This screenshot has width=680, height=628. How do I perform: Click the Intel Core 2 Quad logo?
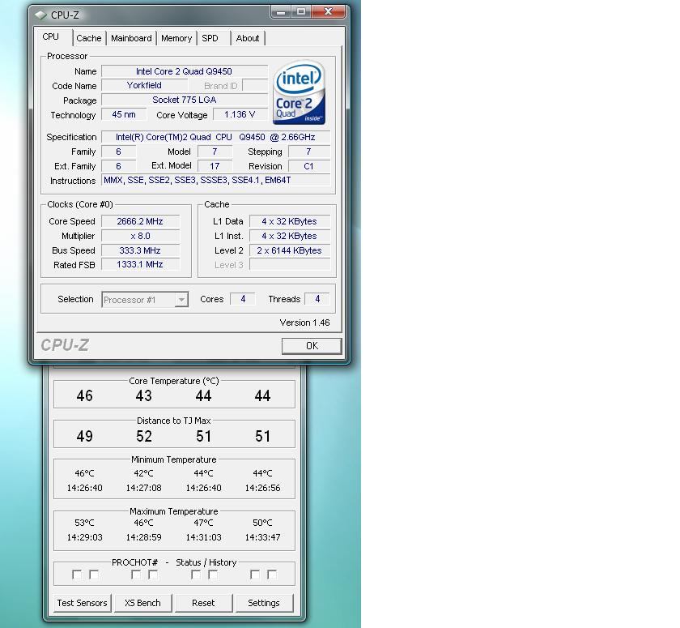(300, 92)
